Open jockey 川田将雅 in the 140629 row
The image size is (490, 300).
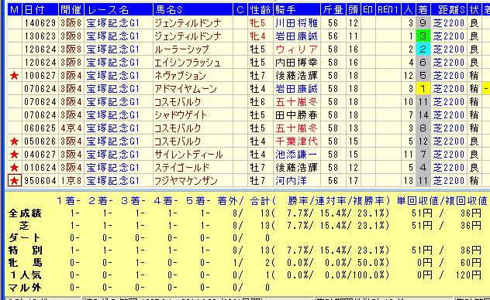click(x=296, y=23)
